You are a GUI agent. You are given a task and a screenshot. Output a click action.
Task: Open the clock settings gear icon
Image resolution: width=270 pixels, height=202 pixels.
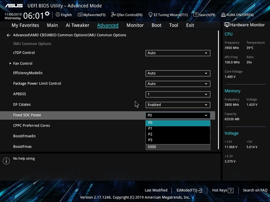click(x=47, y=14)
